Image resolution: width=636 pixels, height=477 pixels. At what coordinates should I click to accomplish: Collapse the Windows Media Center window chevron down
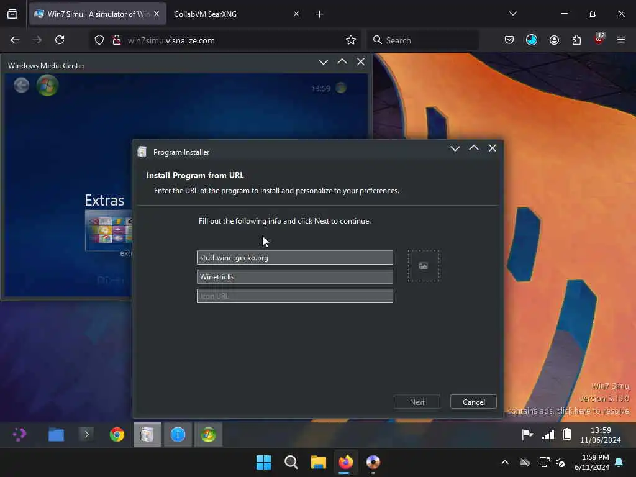[x=323, y=62]
